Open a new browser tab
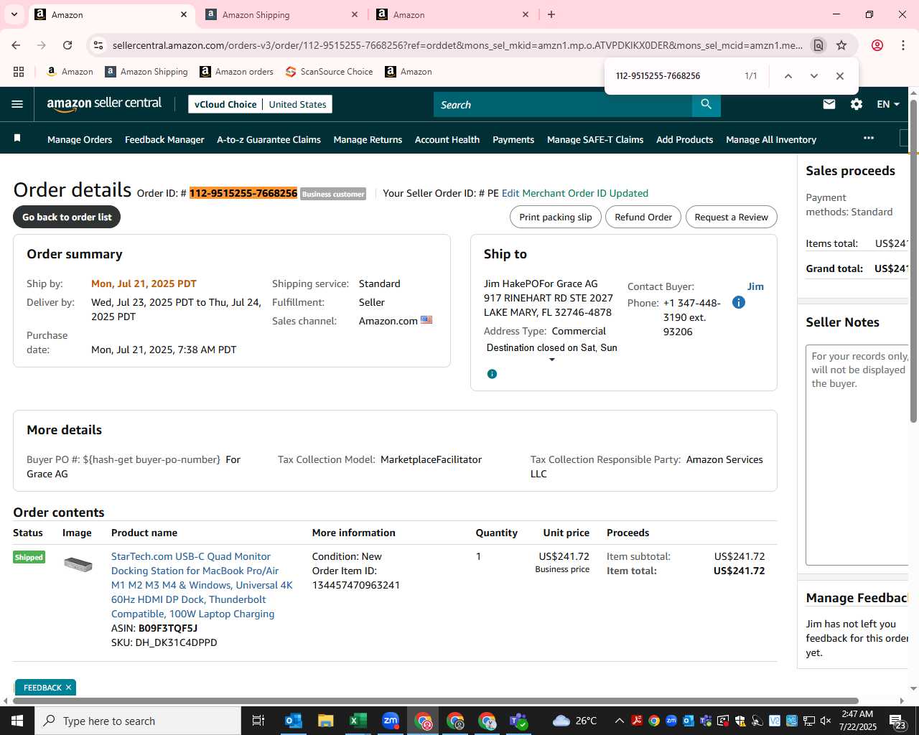919x735 pixels. tap(551, 14)
